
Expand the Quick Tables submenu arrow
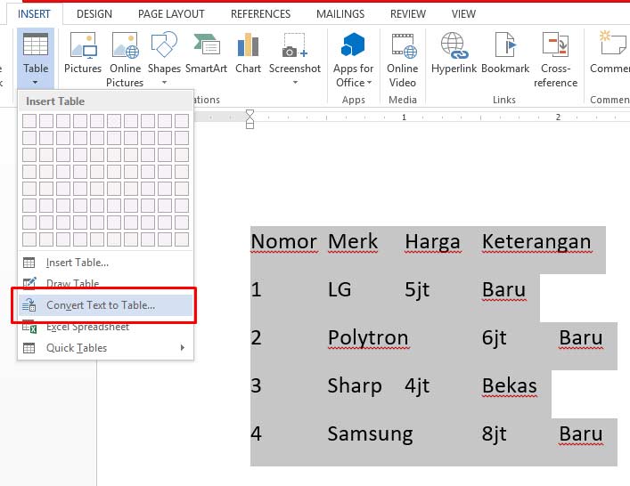tap(183, 347)
